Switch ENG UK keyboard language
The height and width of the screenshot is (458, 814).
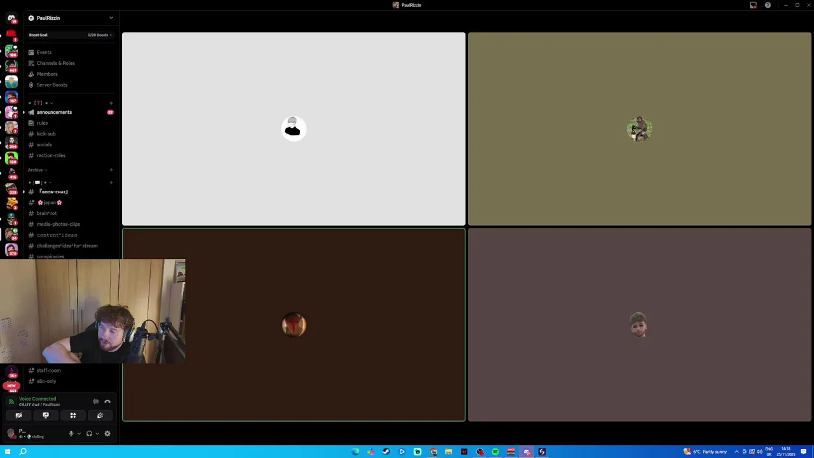(769, 452)
